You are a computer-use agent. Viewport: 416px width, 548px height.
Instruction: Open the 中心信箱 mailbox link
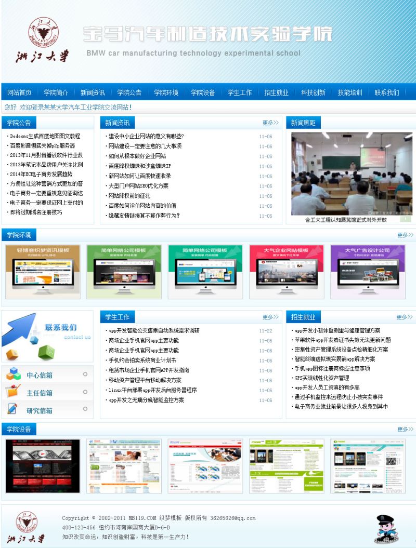point(40,376)
